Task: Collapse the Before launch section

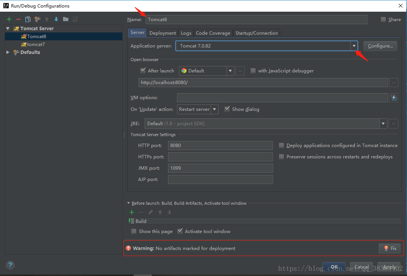Action: (128, 203)
